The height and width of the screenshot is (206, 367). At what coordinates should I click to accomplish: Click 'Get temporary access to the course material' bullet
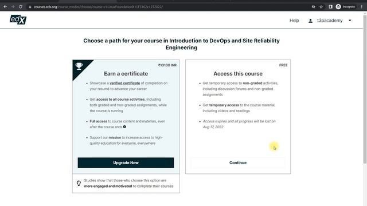pos(239,108)
